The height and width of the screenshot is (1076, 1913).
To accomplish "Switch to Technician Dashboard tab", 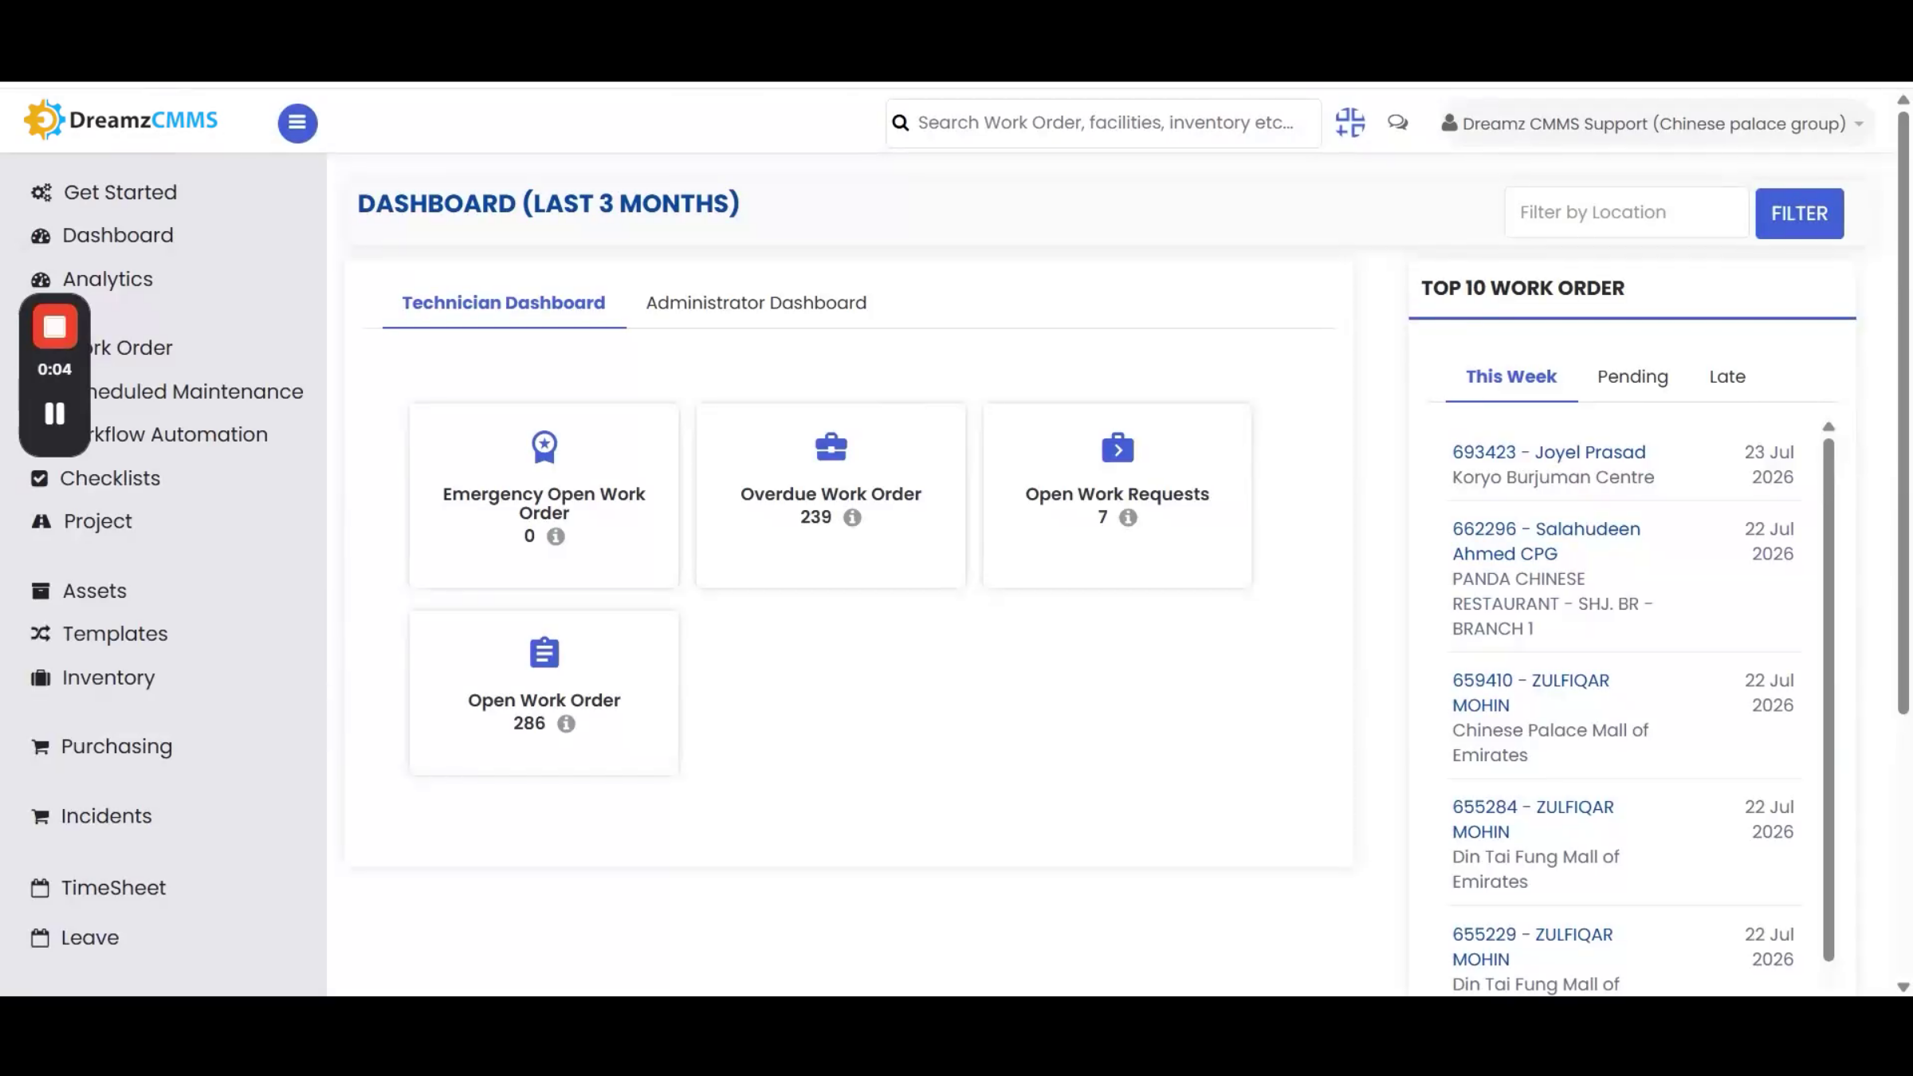I will (504, 303).
